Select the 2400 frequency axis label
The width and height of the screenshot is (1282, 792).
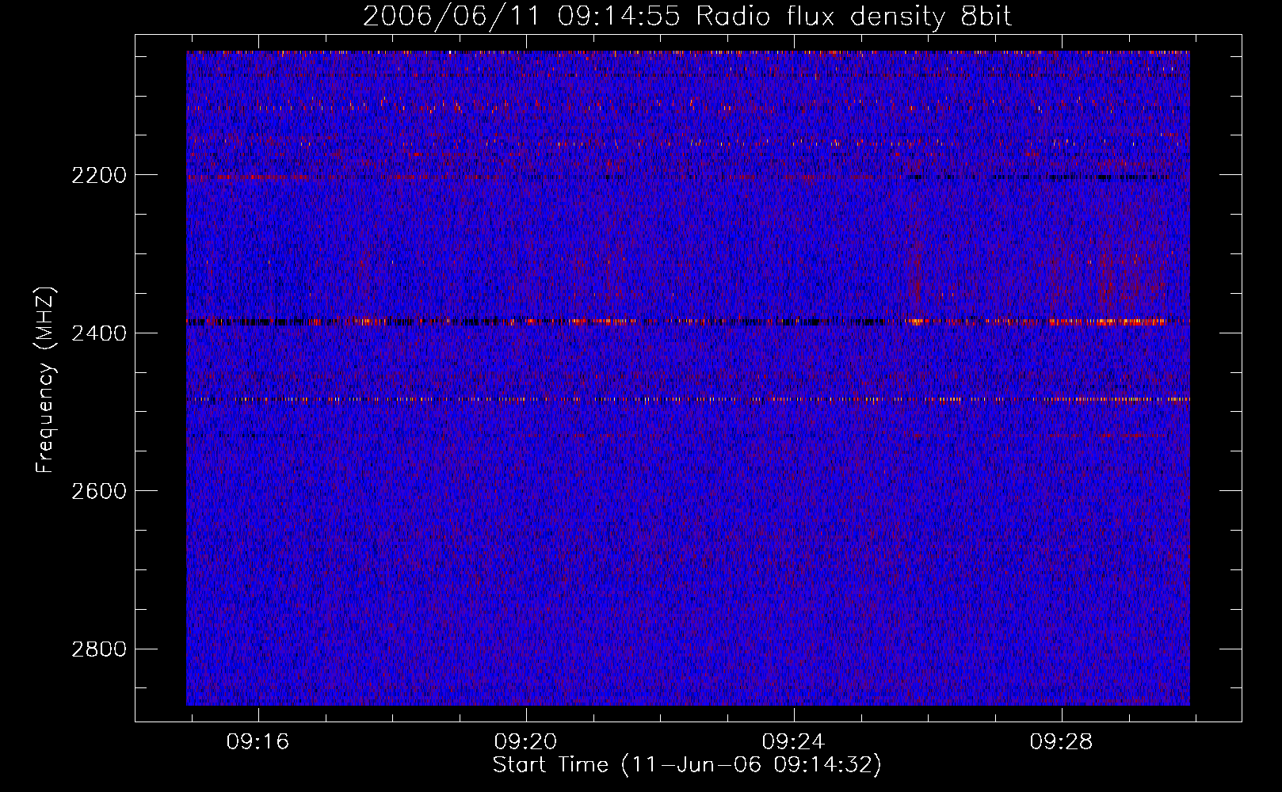(99, 333)
